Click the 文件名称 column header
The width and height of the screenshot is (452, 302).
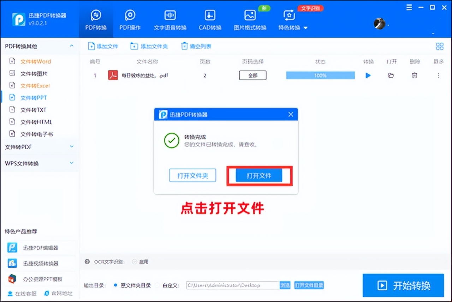coord(147,62)
